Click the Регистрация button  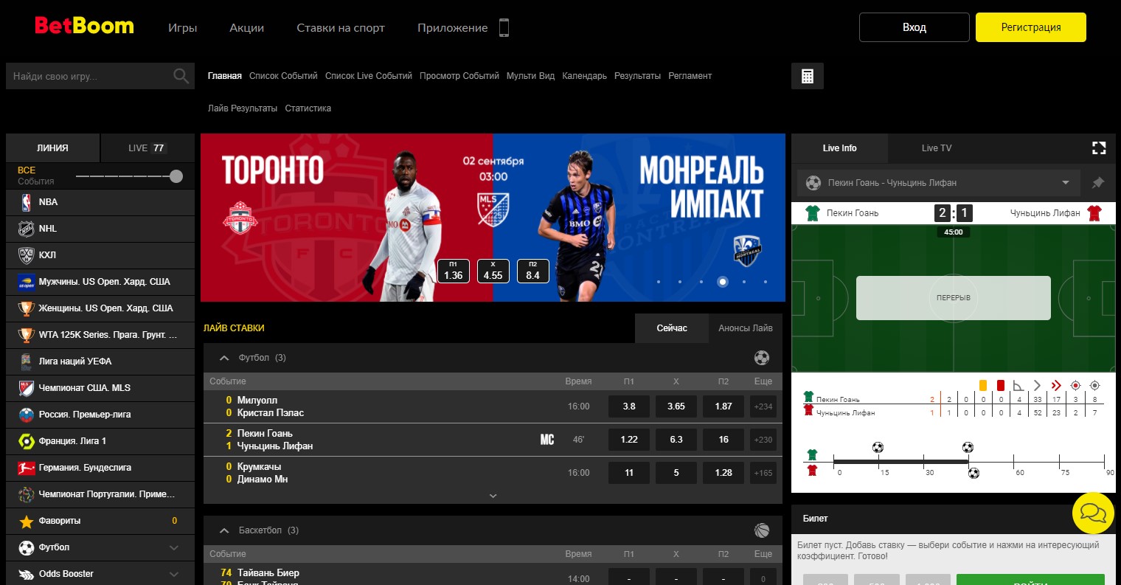point(1031,27)
